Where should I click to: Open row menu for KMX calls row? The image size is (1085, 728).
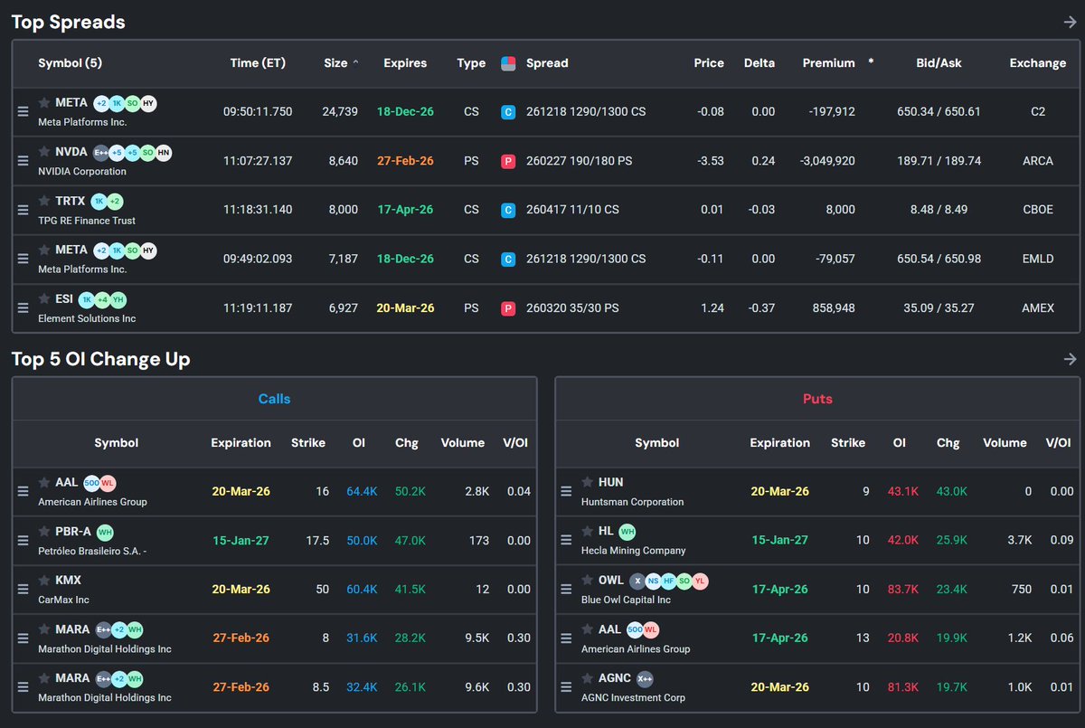[24, 590]
